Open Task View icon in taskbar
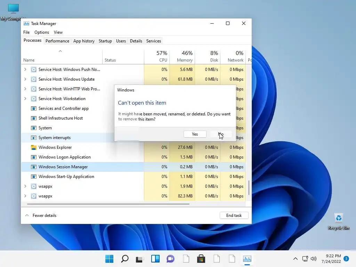 click(x=140, y=259)
